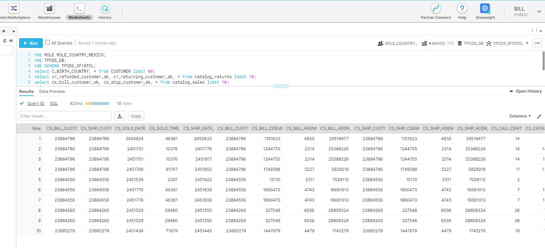Add a new worksheet tab

tap(4, 31)
